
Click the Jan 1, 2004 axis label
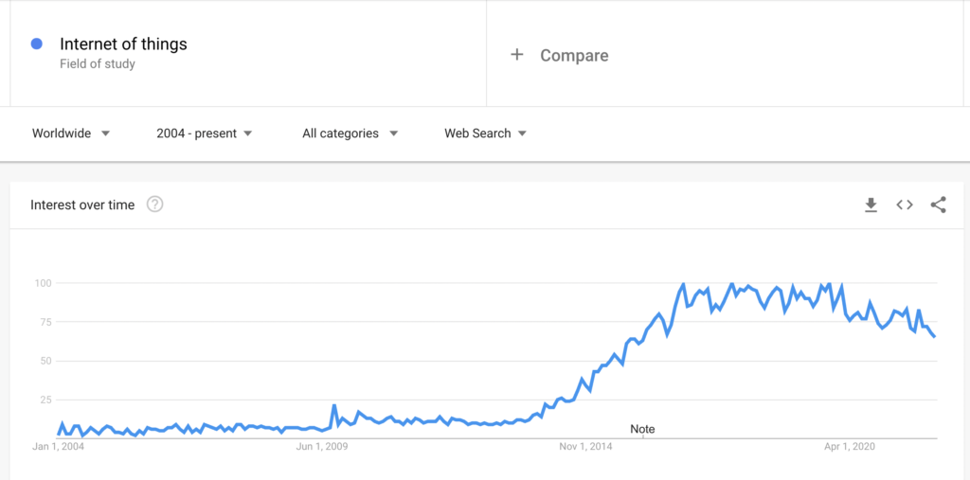point(59,447)
